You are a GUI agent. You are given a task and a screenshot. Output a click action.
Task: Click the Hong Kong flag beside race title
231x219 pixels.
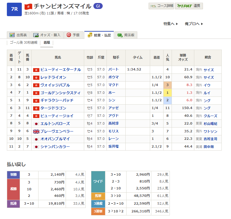pyautogui.click(x=28, y=6)
